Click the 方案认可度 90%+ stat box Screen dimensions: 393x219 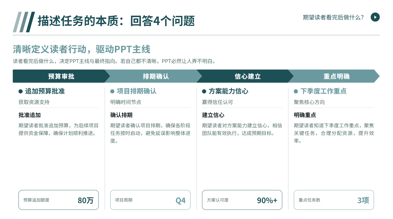(x=242, y=200)
